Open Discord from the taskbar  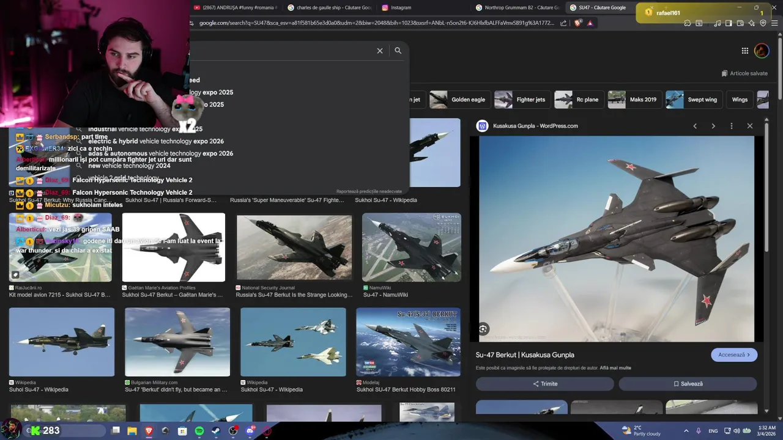pos(250,431)
